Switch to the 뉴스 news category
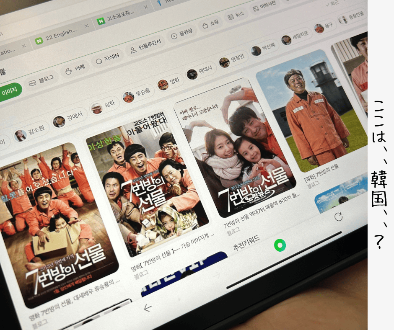 click(x=236, y=15)
